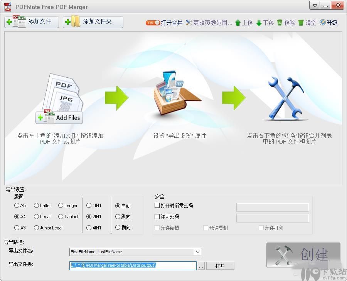Click the 添加文件夹 (Add Folder) button

coord(93,22)
